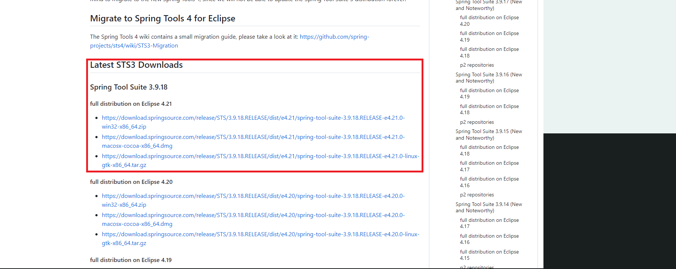The width and height of the screenshot is (676, 269).
Task: Open p2 repositories under Suite 3.9.17
Action: click(477, 65)
